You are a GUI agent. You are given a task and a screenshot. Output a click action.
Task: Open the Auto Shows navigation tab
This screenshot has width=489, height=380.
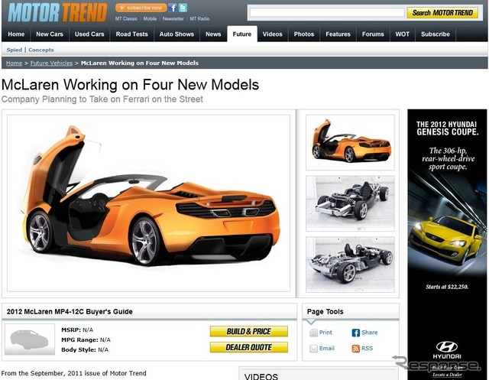[176, 34]
